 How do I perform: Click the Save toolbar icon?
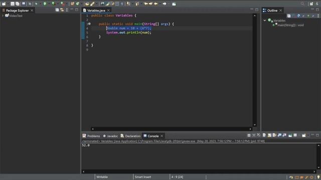pyautogui.click(x=13, y=3)
